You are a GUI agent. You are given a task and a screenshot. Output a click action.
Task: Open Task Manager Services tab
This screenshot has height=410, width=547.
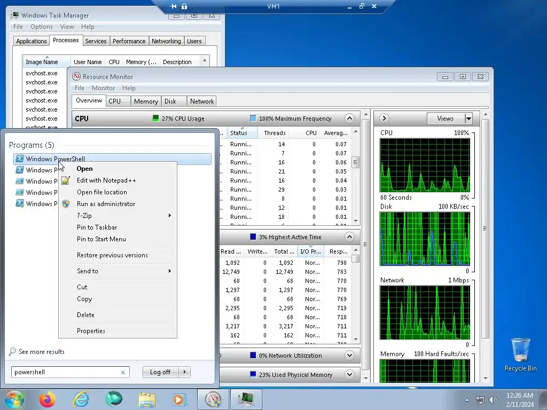(96, 41)
